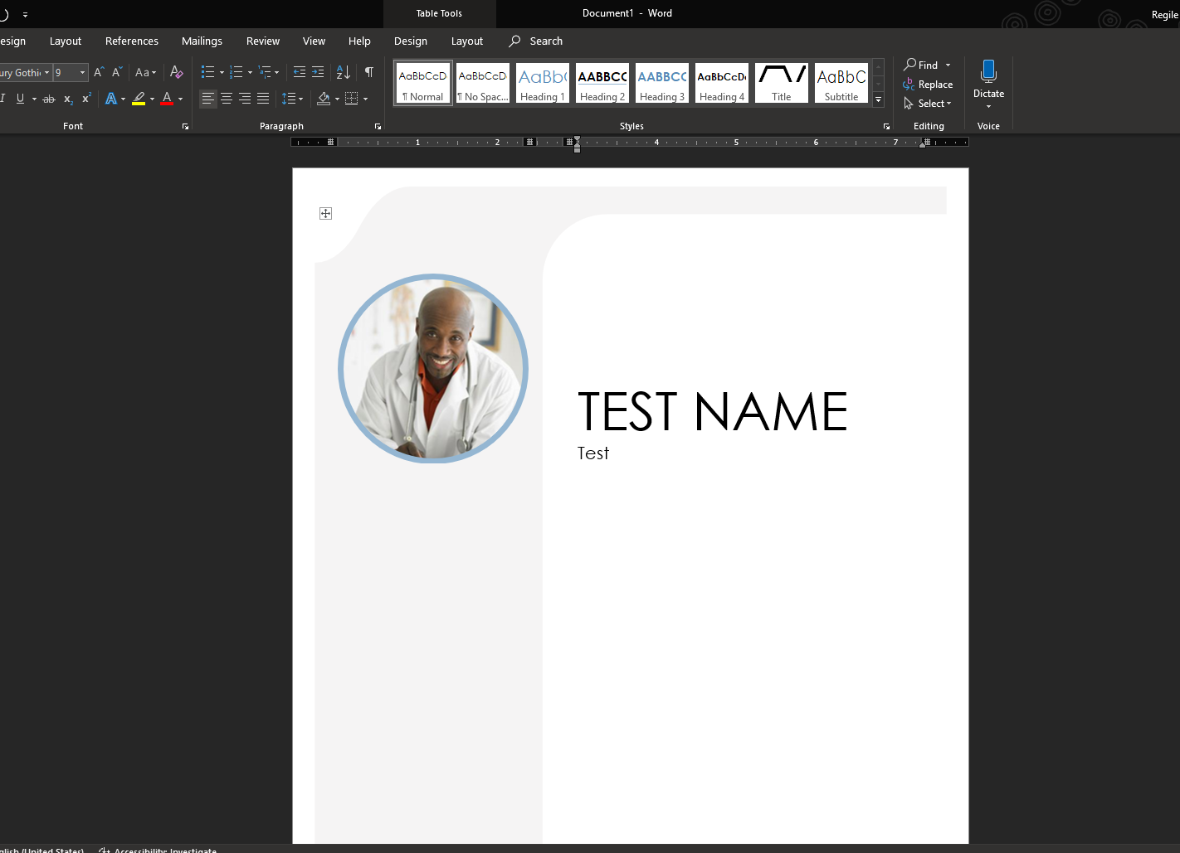
Task: Toggle strikethrough formatting
Action: 49,99
